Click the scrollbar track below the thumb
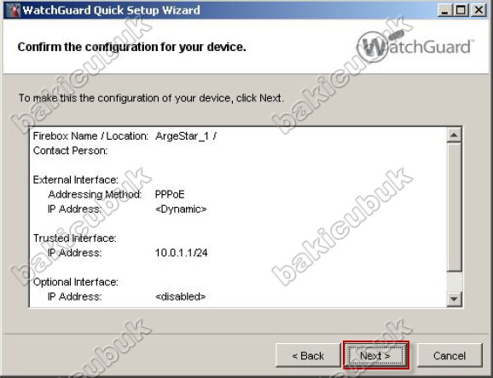Screen dimensions: 493x378 pos(454,282)
